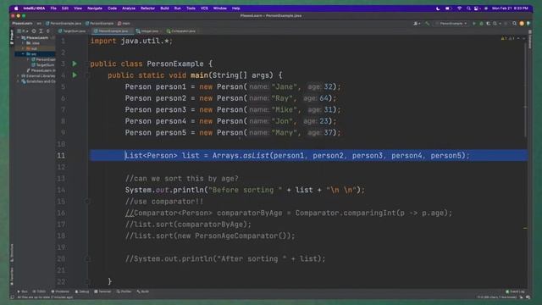542x305 pixels.
Task: Open the Terminal tool window in the bottom bar
Action: click(102, 291)
